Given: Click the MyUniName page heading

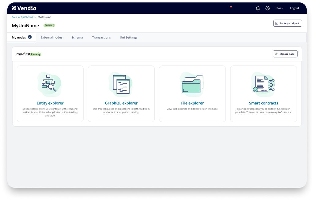Looking at the screenshot, I should (25, 26).
